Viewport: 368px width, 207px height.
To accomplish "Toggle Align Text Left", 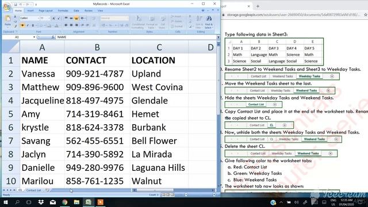I will [x=66, y=25].
